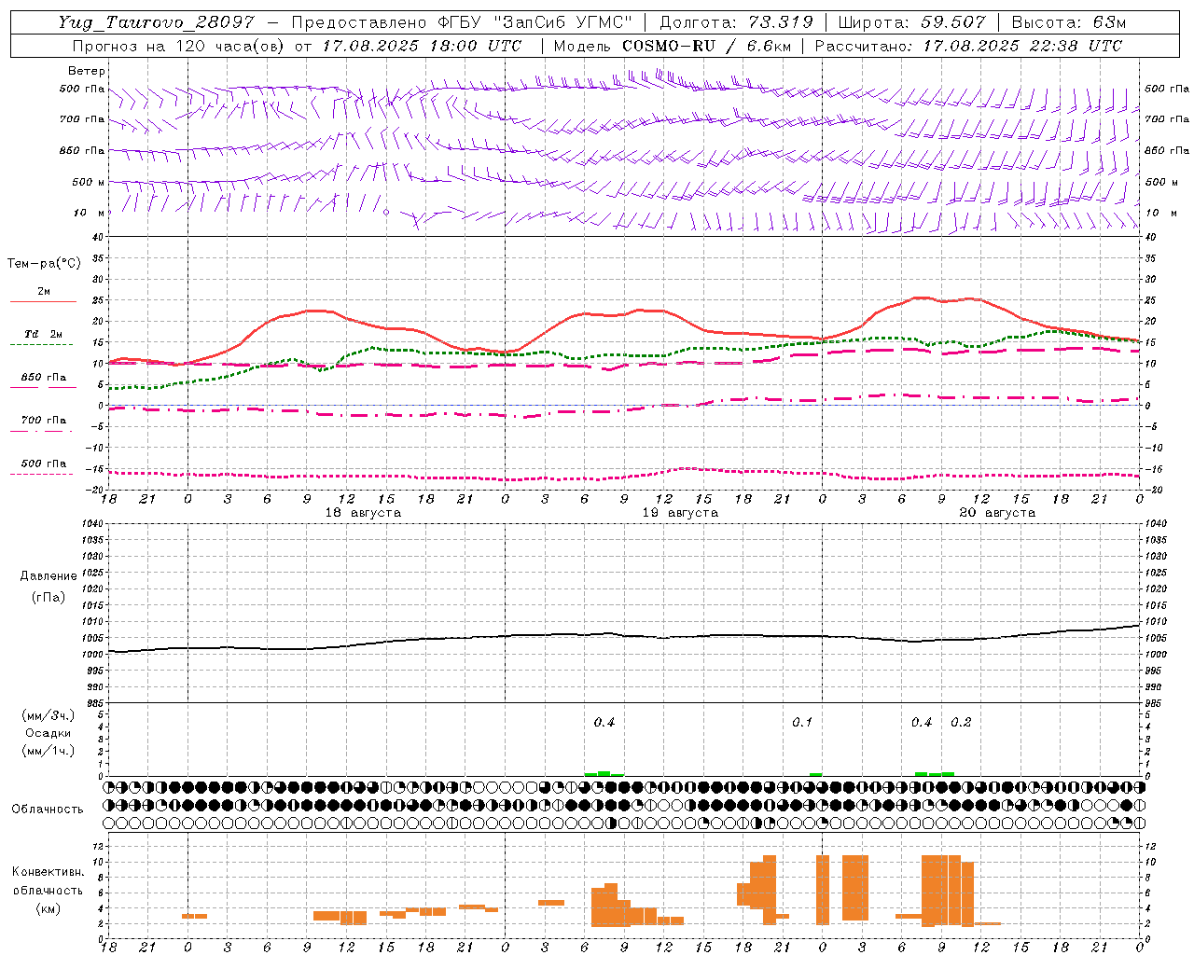Click the 20 августа date label
This screenshot has width=1194, height=955.
coord(997,513)
